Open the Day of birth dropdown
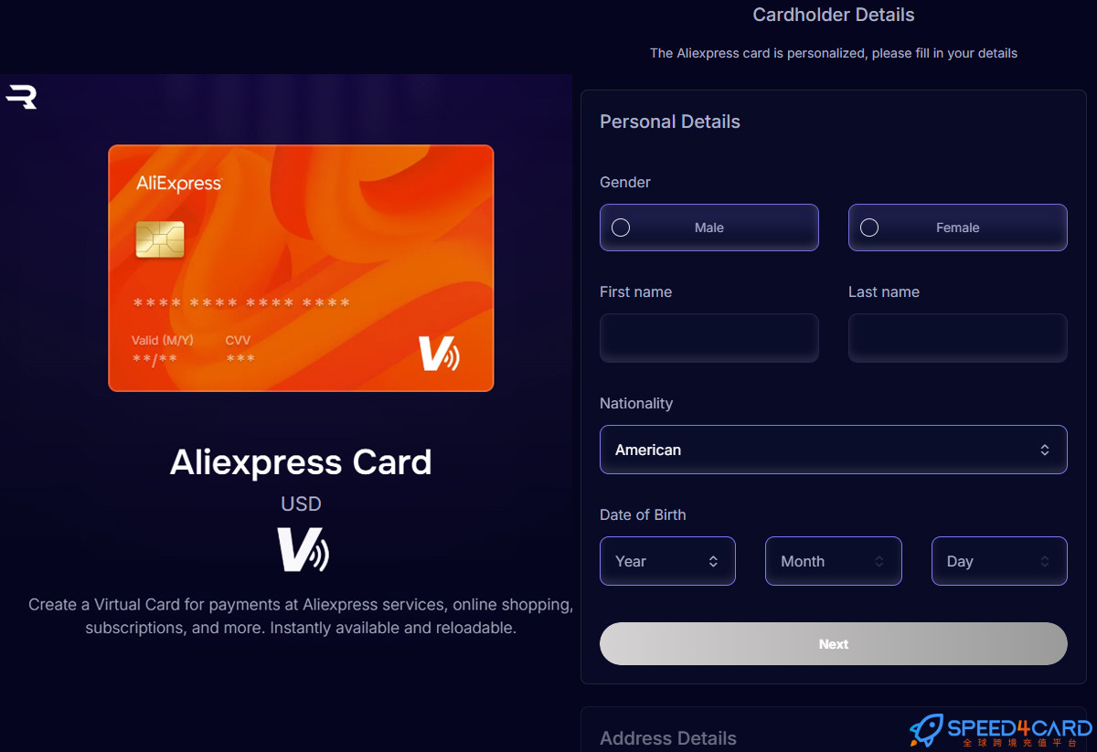The width and height of the screenshot is (1097, 752). (x=999, y=561)
